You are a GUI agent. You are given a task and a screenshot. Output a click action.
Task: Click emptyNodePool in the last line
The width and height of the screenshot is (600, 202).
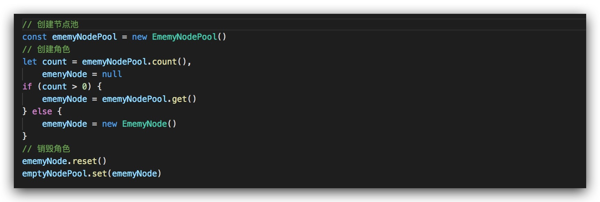pyautogui.click(x=54, y=174)
